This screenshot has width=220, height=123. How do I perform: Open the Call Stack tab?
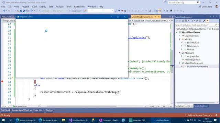(5, 110)
